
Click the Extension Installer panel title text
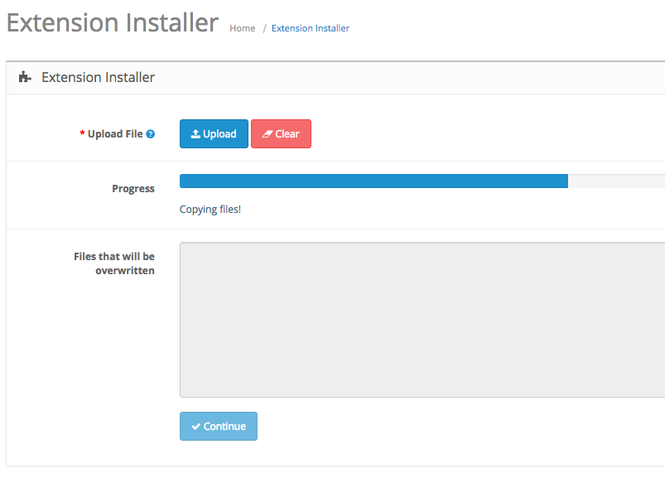pos(98,77)
